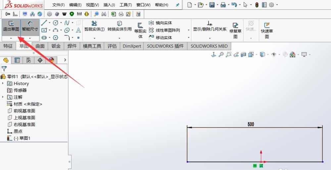Click the Undo arrow icon

tap(234, 5)
